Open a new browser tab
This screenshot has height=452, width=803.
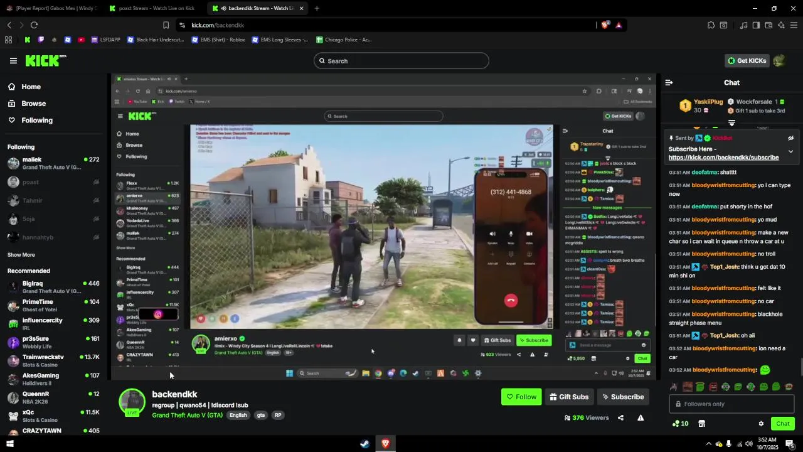click(317, 8)
